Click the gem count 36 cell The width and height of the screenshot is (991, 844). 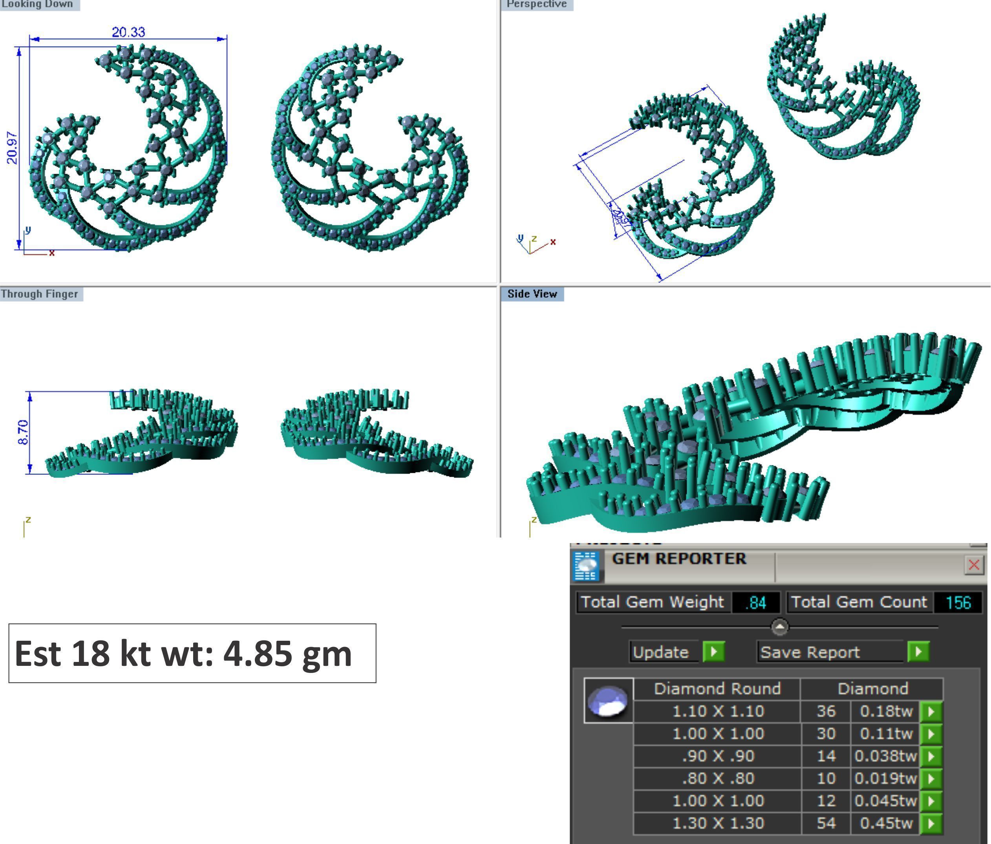click(x=826, y=712)
